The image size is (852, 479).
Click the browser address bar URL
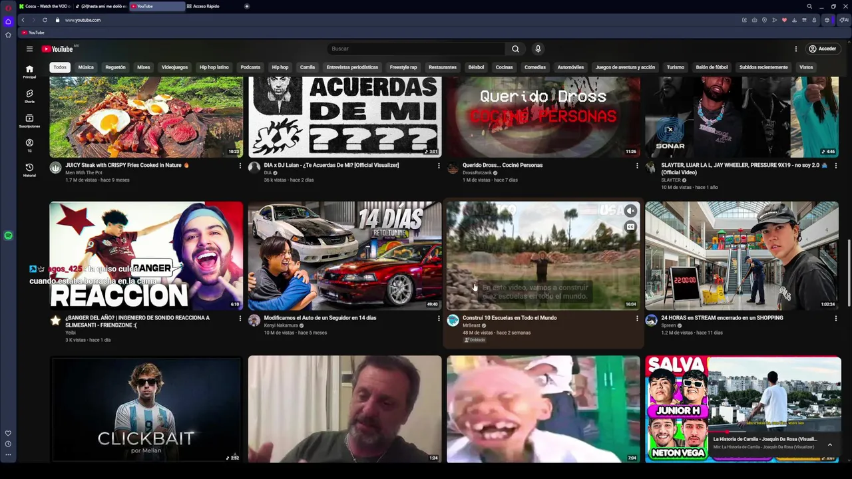coord(83,20)
